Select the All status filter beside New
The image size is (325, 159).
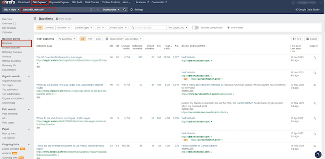coord(83,39)
